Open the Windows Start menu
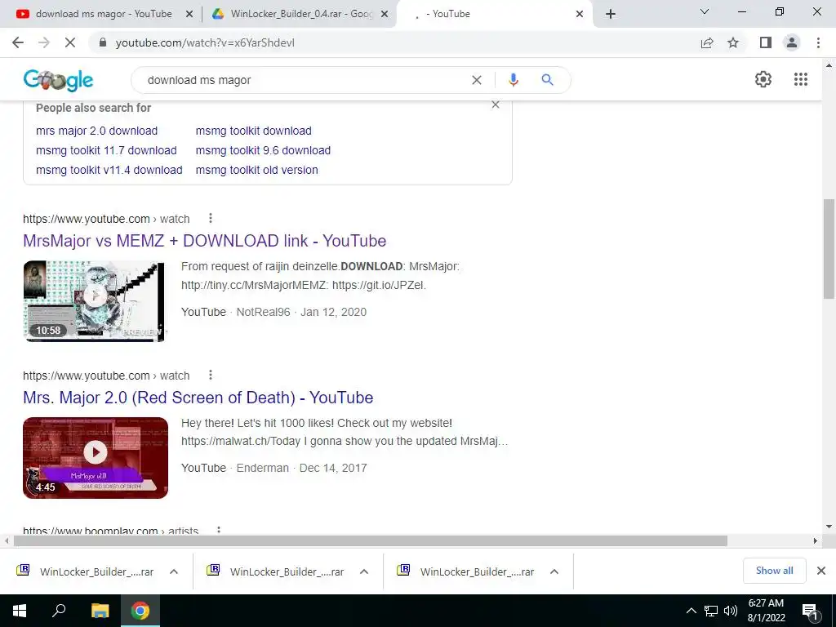 pyautogui.click(x=20, y=611)
